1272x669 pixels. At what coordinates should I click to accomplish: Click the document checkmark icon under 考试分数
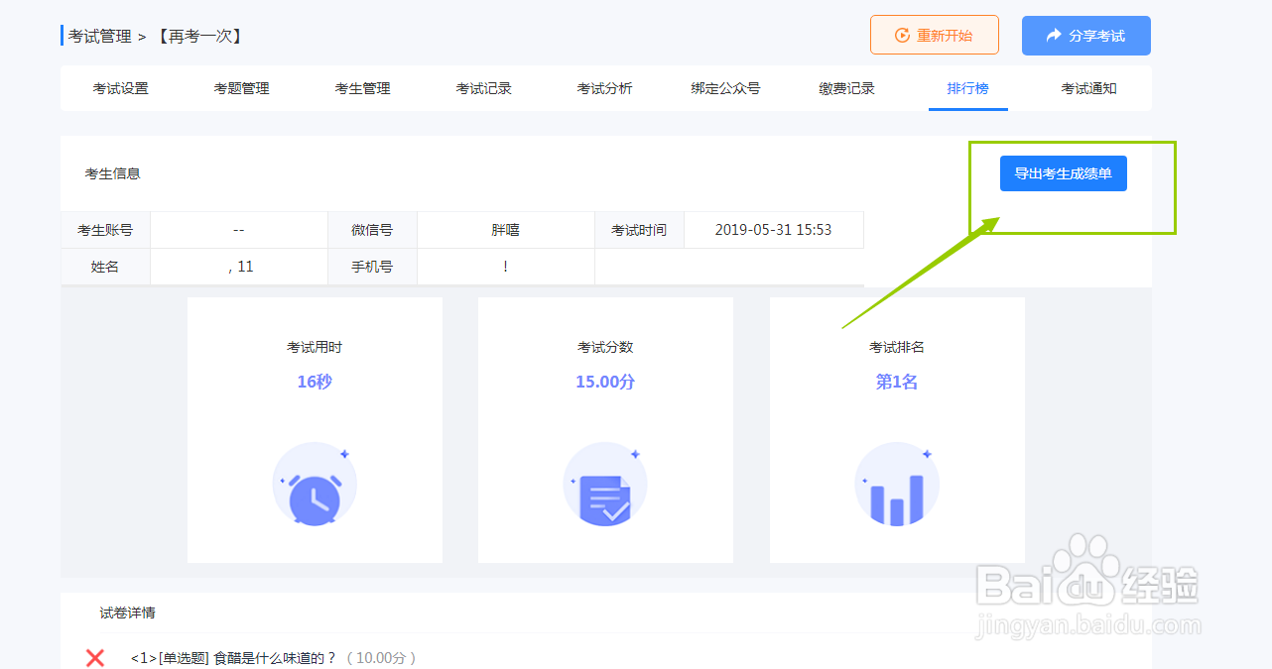click(x=605, y=485)
